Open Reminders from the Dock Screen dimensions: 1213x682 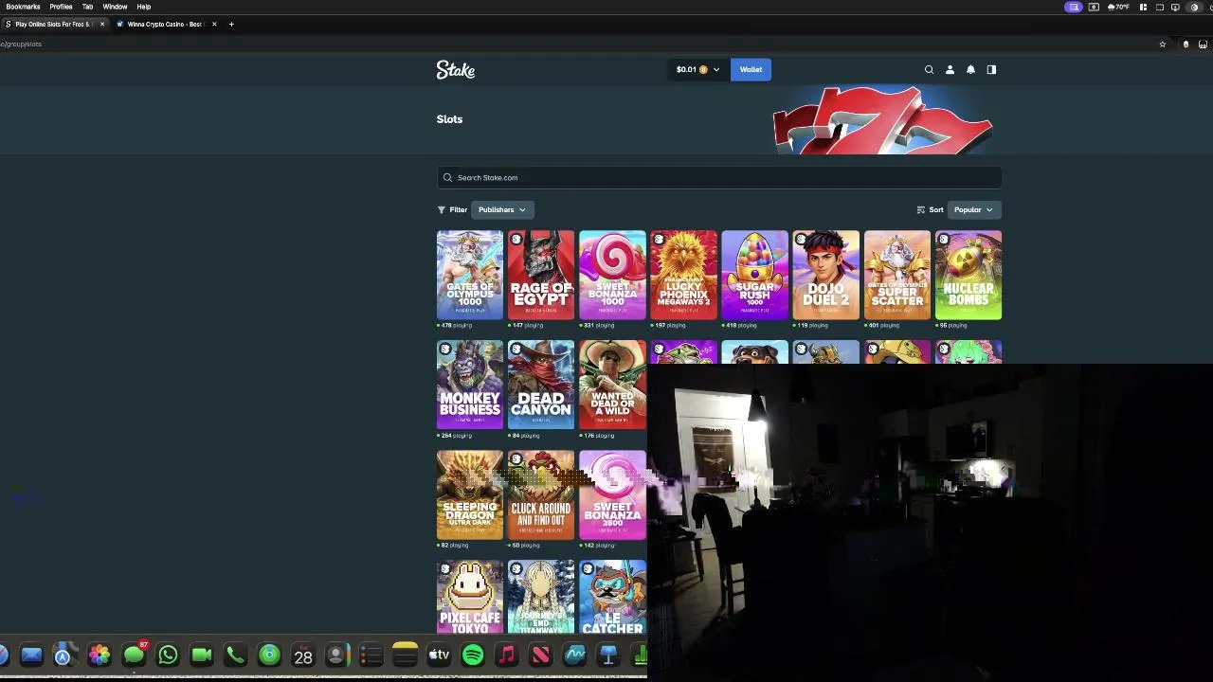[371, 655]
